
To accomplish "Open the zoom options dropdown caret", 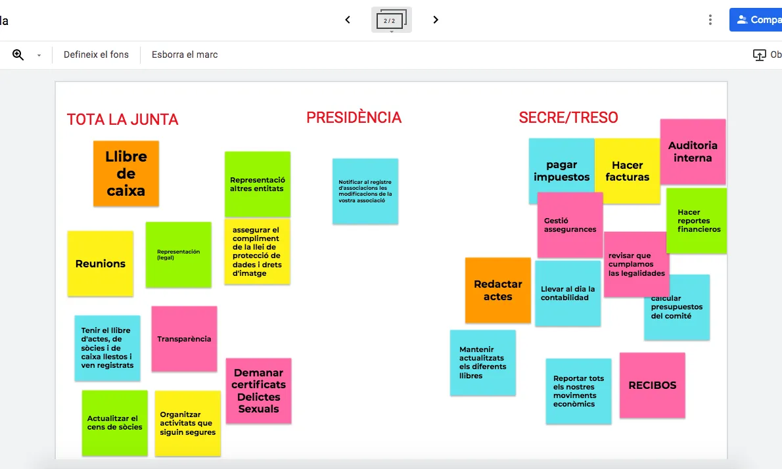I will (x=37, y=55).
